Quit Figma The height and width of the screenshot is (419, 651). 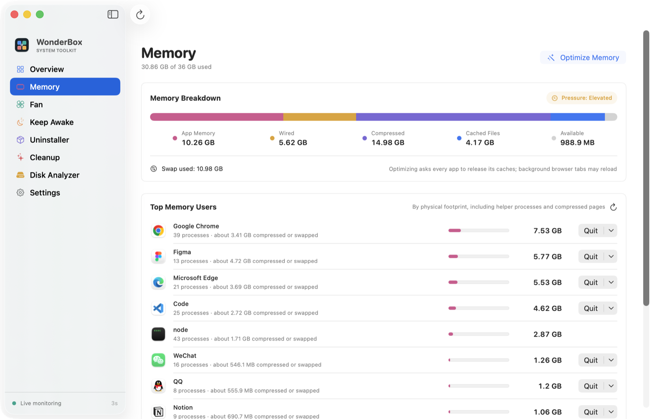pyautogui.click(x=591, y=257)
